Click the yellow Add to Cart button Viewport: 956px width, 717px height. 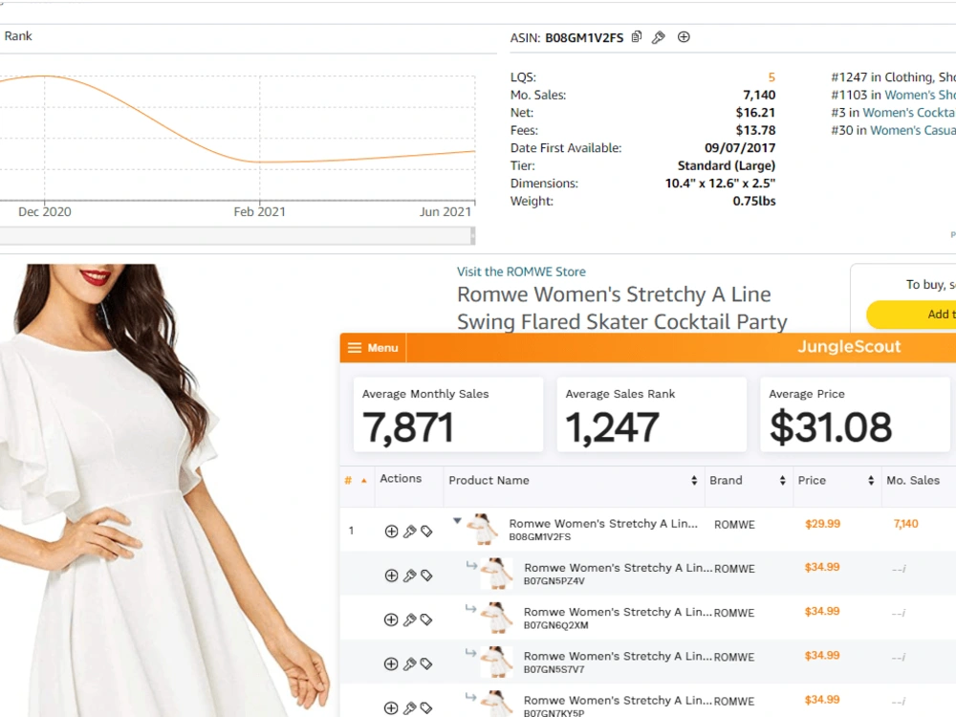click(911, 315)
